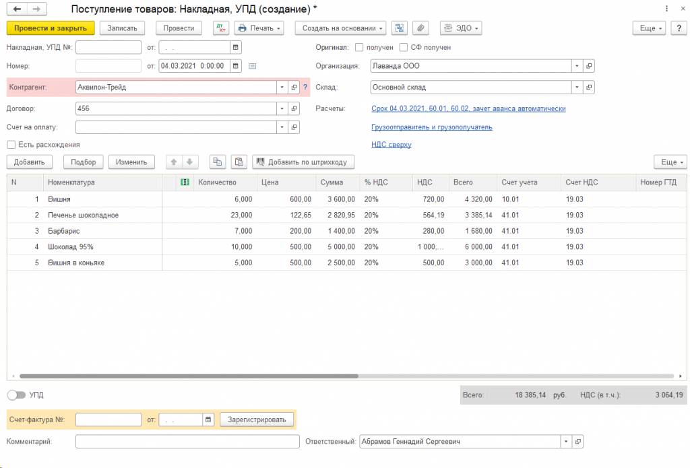This screenshot has width=690, height=468.
Task: Expand the Склад dropdown list
Action: point(577,87)
